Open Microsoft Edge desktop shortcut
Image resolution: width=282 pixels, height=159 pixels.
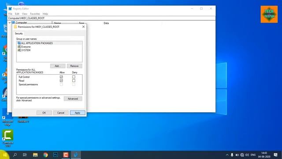pyautogui.click(x=7, y=117)
